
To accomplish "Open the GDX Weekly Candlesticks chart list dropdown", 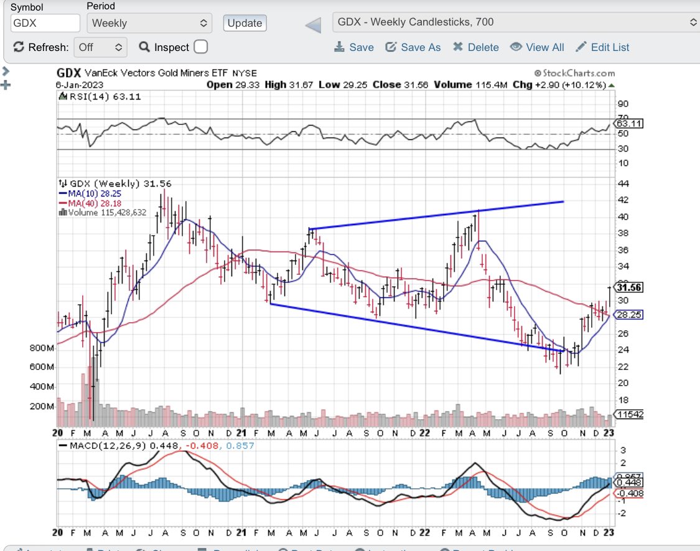I will (516, 22).
